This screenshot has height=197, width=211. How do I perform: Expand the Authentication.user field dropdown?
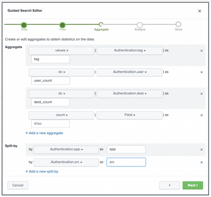130,72
